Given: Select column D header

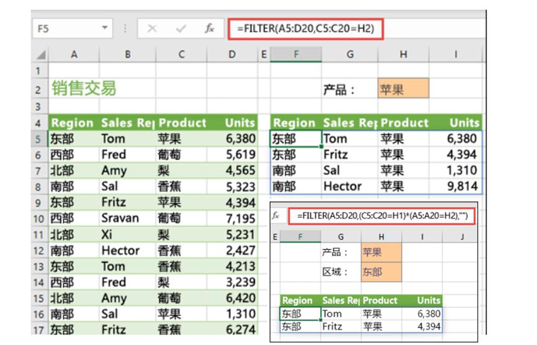Looking at the screenshot, I should click(232, 55).
